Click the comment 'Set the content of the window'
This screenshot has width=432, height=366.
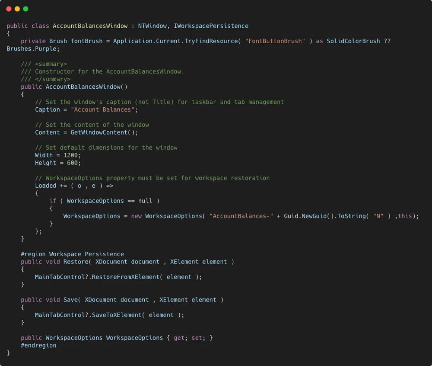tap(92, 125)
